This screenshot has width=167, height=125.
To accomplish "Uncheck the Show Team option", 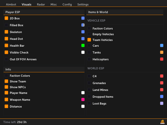I will (7, 81).
